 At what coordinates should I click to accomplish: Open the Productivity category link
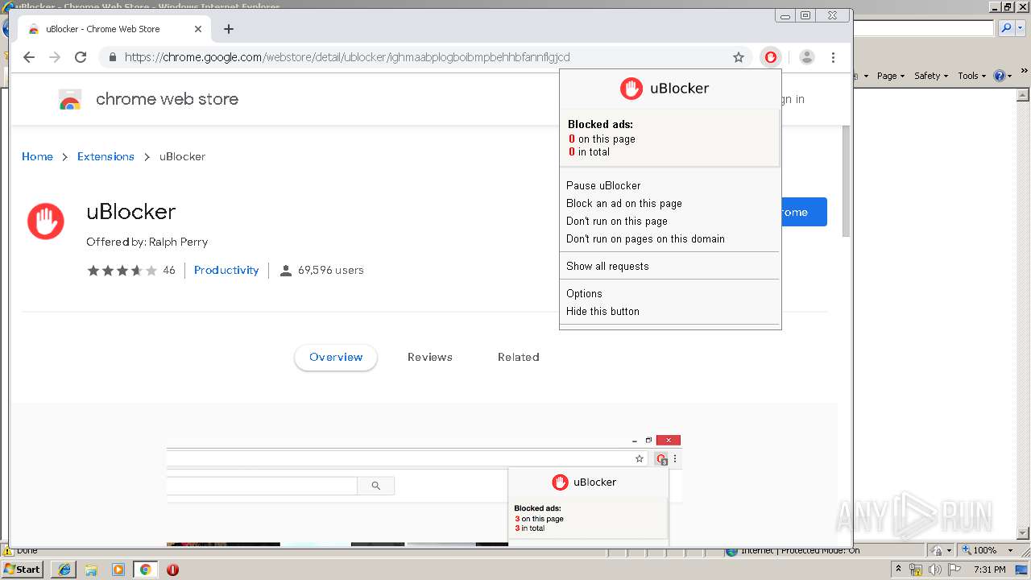(226, 270)
